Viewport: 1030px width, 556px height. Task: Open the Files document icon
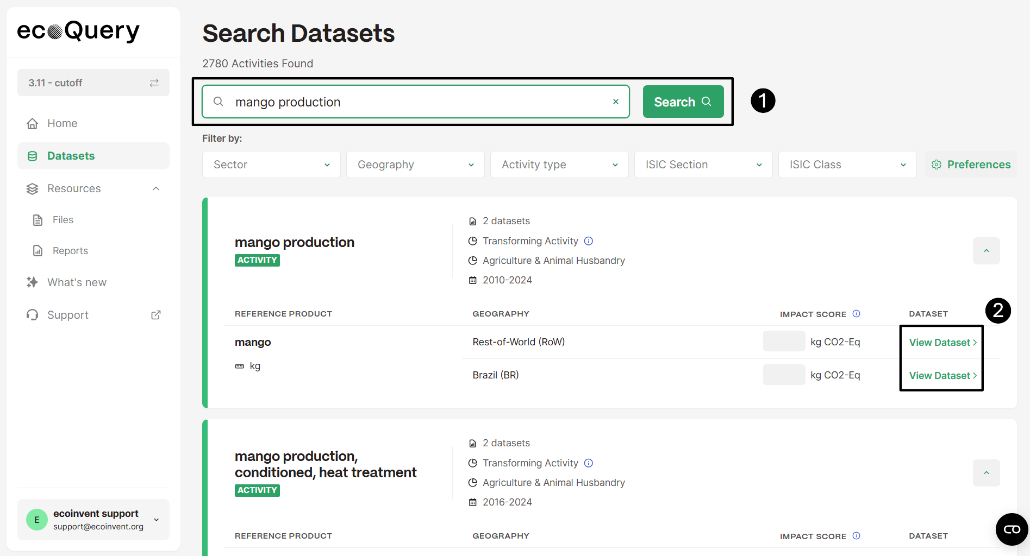[x=38, y=219]
